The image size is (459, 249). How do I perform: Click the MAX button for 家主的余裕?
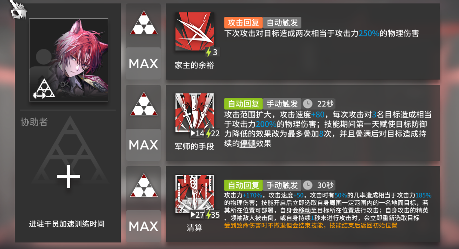click(143, 64)
